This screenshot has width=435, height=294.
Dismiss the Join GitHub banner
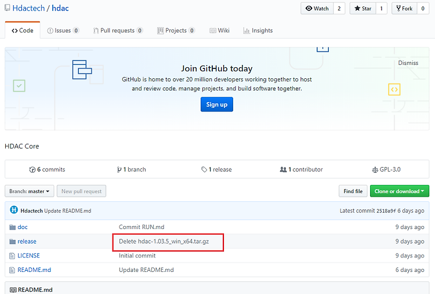[408, 63]
